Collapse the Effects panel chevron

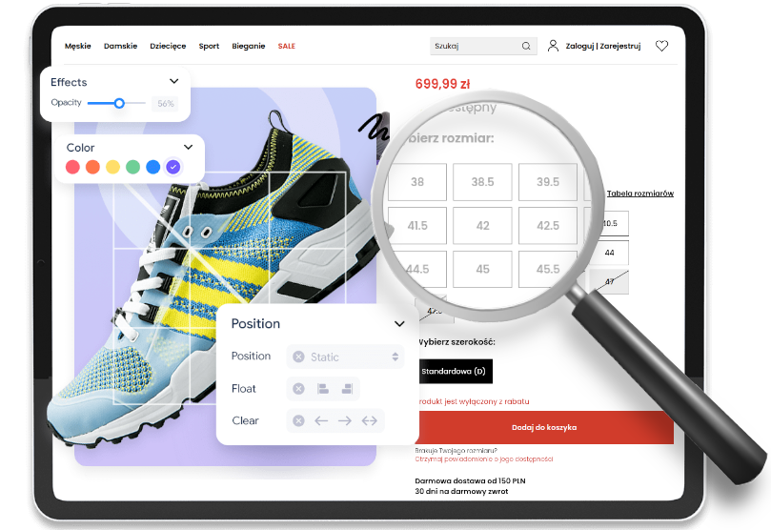173,82
